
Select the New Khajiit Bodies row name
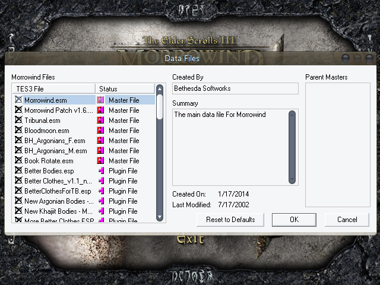tap(58, 211)
